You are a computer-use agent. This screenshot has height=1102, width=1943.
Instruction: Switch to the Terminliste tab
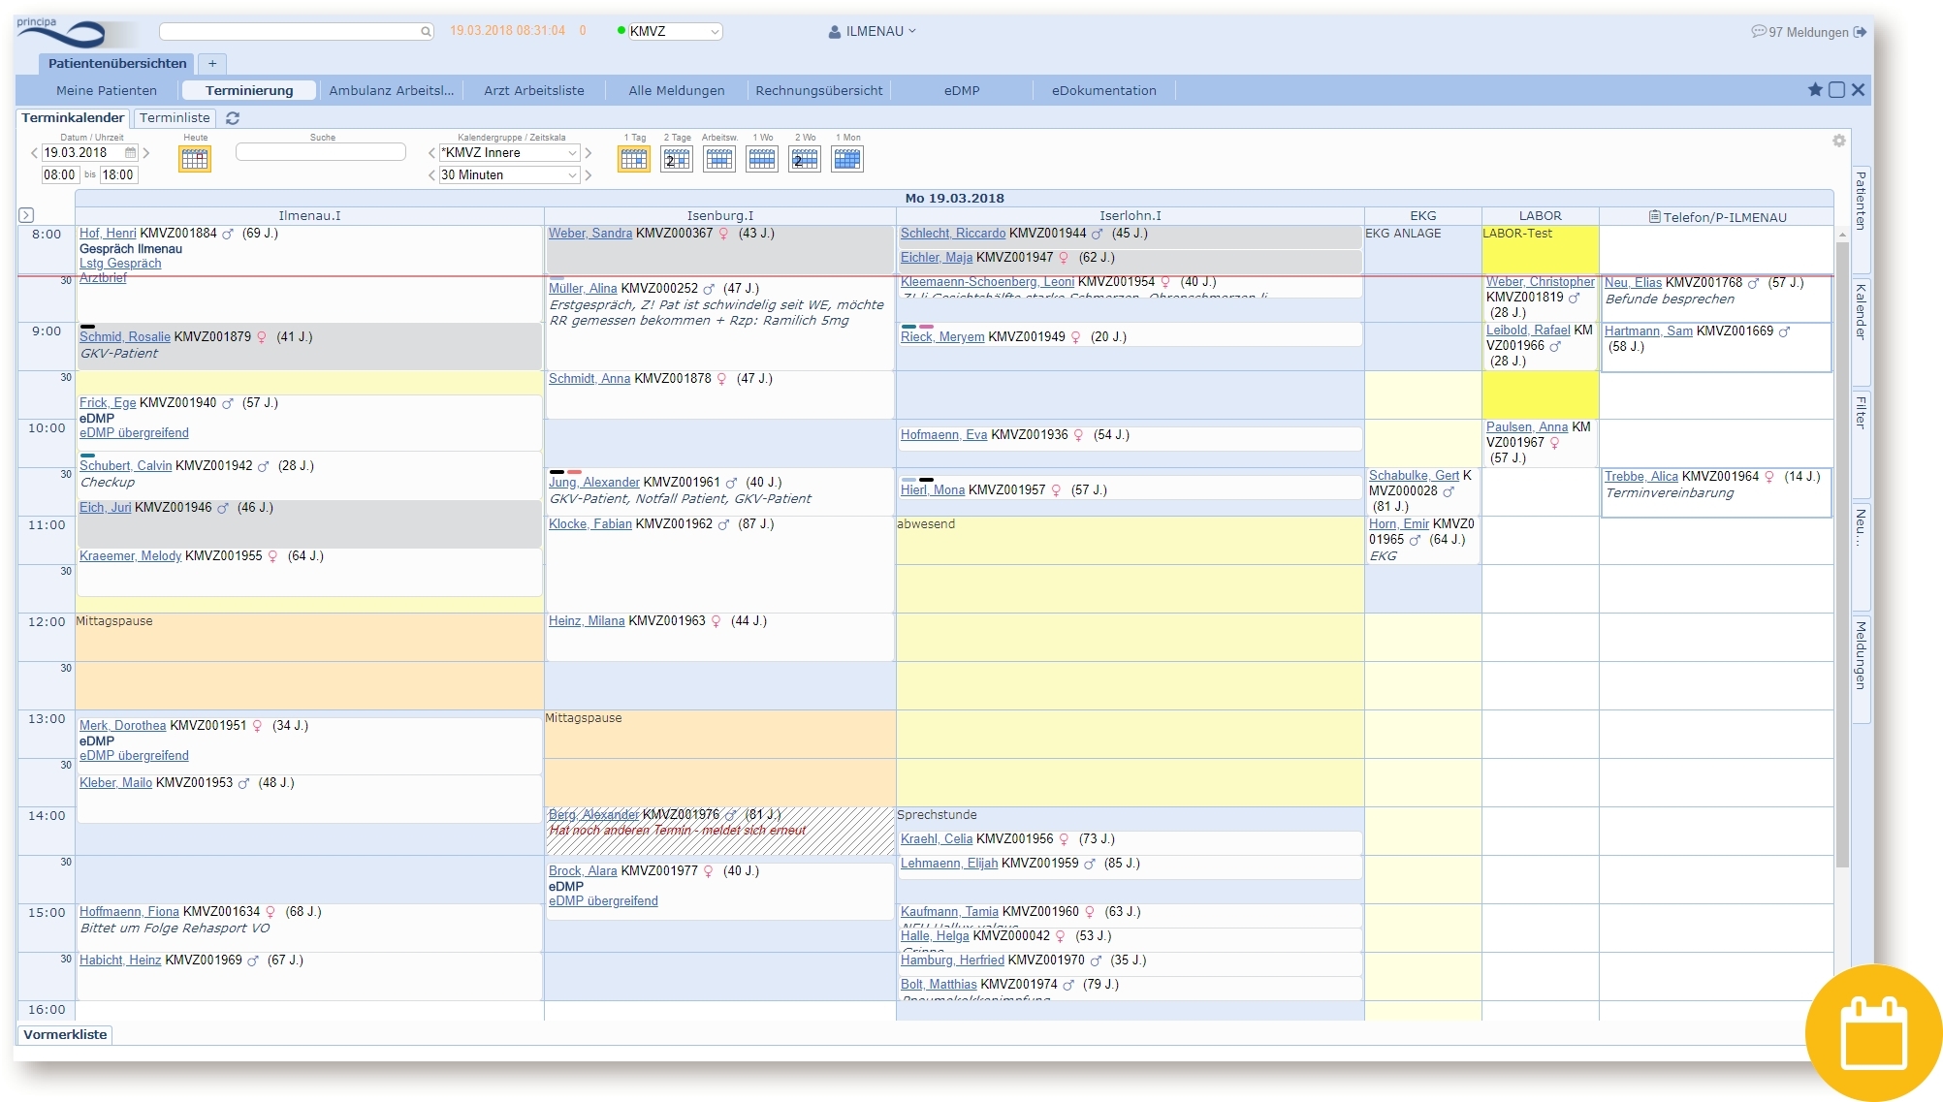[x=175, y=118]
